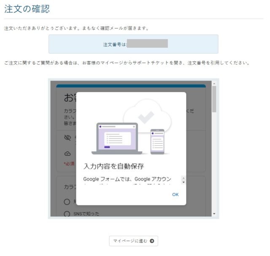This screenshot has height=256, width=270.
Task: Click the 注文番号は order number box
Action: click(x=133, y=44)
